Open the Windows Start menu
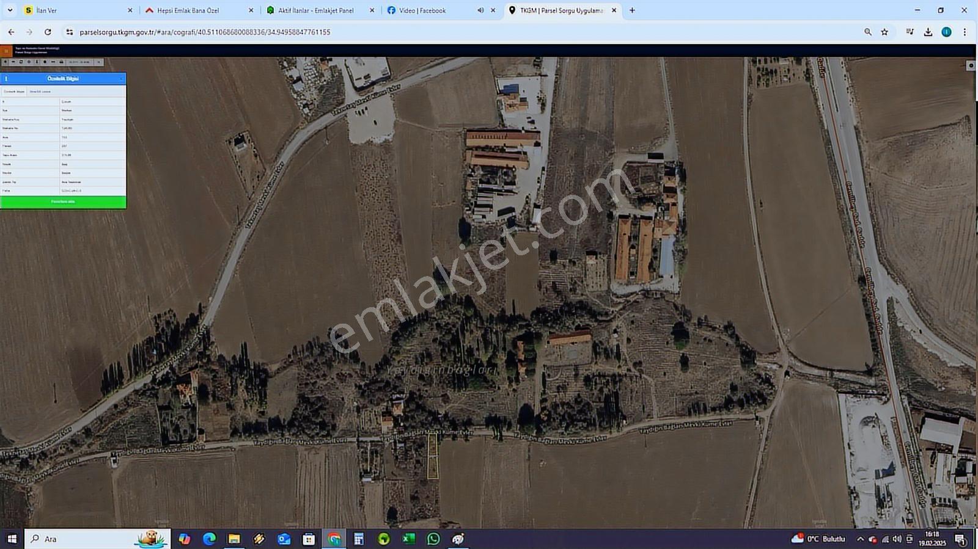Viewport: 978px width, 549px height. 12,539
